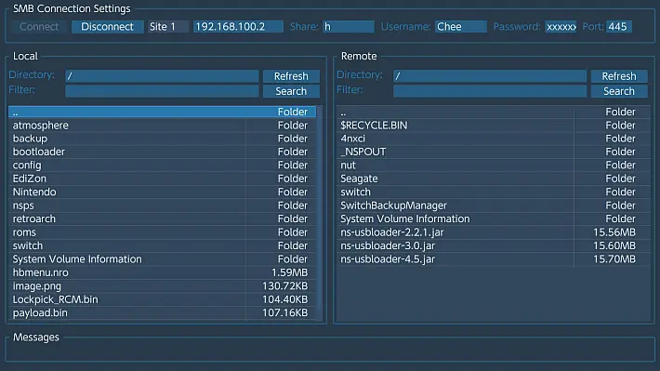Select ns-usbloader-3.0.jar file

pyautogui.click(x=493, y=245)
